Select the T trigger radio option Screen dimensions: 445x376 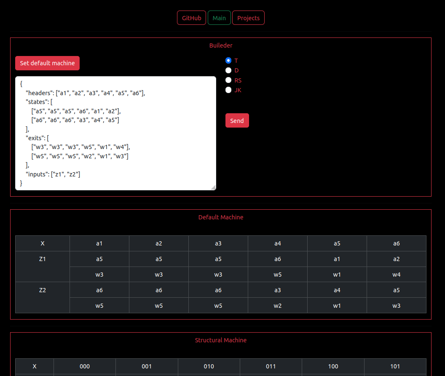(x=228, y=61)
